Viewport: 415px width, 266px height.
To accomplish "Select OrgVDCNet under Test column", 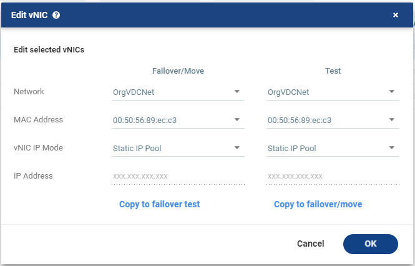I will click(288, 92).
